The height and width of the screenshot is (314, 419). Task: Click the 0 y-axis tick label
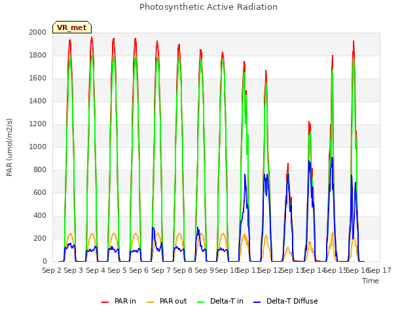pos(45,262)
